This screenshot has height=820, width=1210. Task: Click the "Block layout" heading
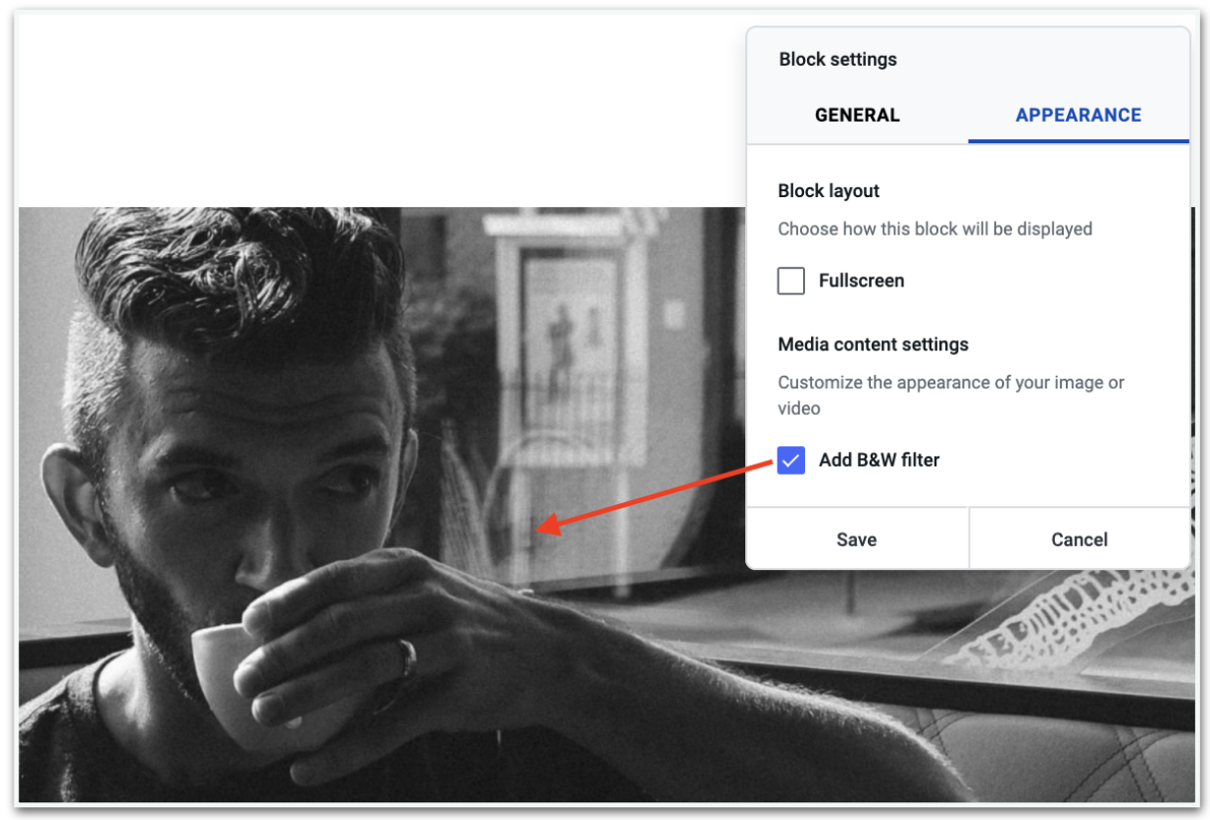point(829,190)
